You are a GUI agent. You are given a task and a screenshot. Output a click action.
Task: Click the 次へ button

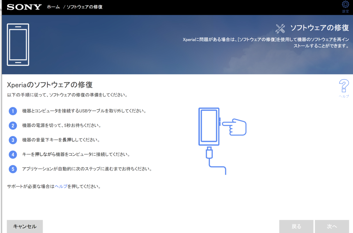(332, 227)
